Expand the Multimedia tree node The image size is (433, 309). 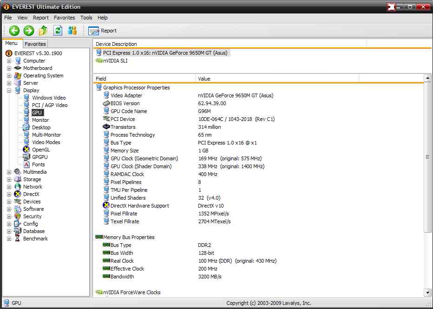(9, 172)
